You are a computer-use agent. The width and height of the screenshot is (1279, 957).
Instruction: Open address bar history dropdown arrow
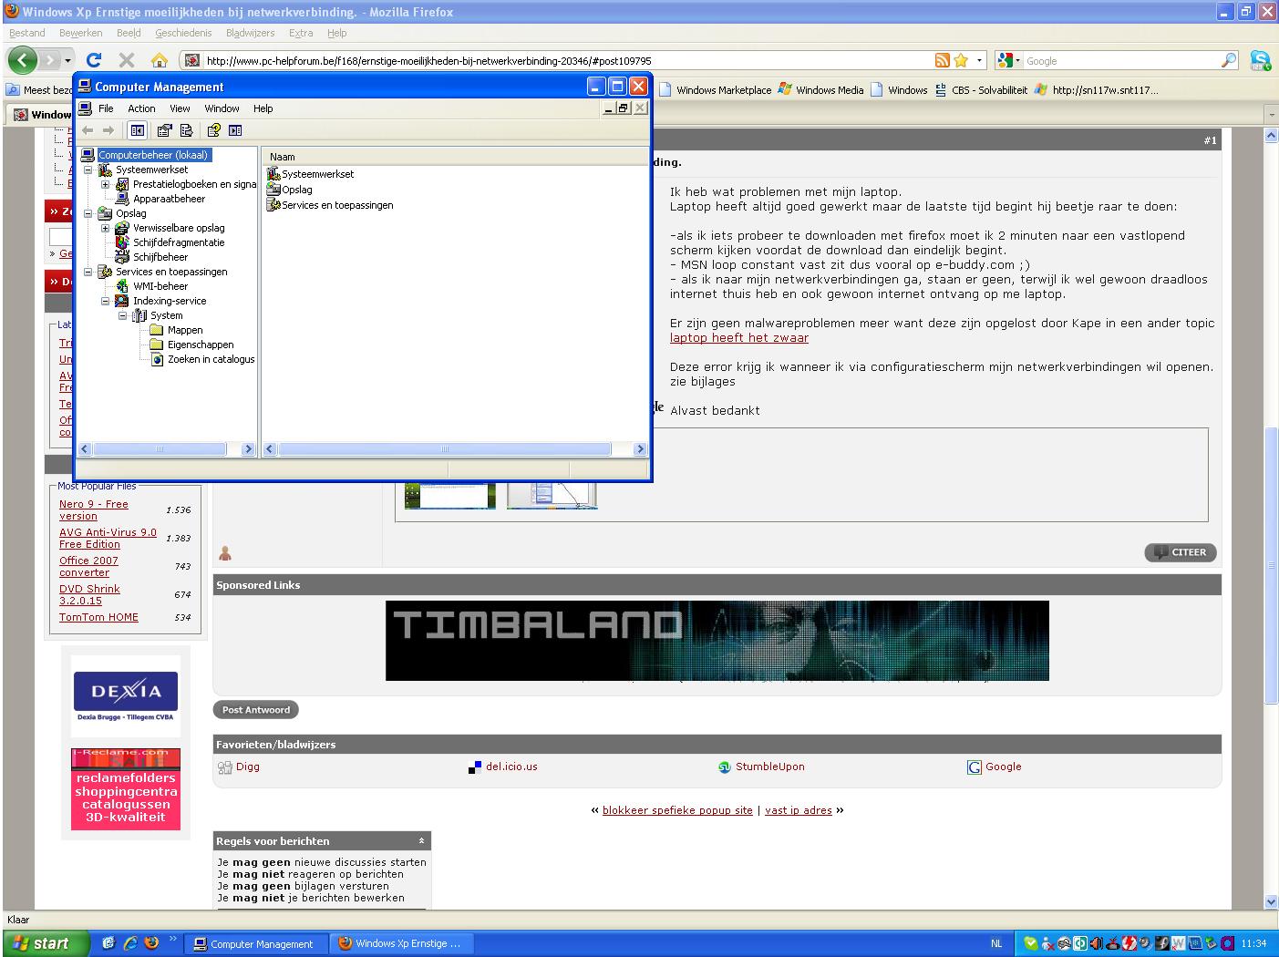[980, 60]
